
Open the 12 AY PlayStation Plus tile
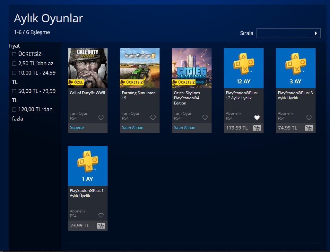(x=244, y=68)
